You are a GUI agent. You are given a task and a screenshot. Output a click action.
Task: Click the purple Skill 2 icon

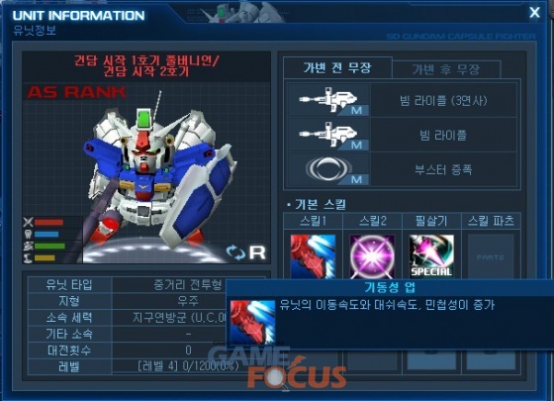pos(372,256)
